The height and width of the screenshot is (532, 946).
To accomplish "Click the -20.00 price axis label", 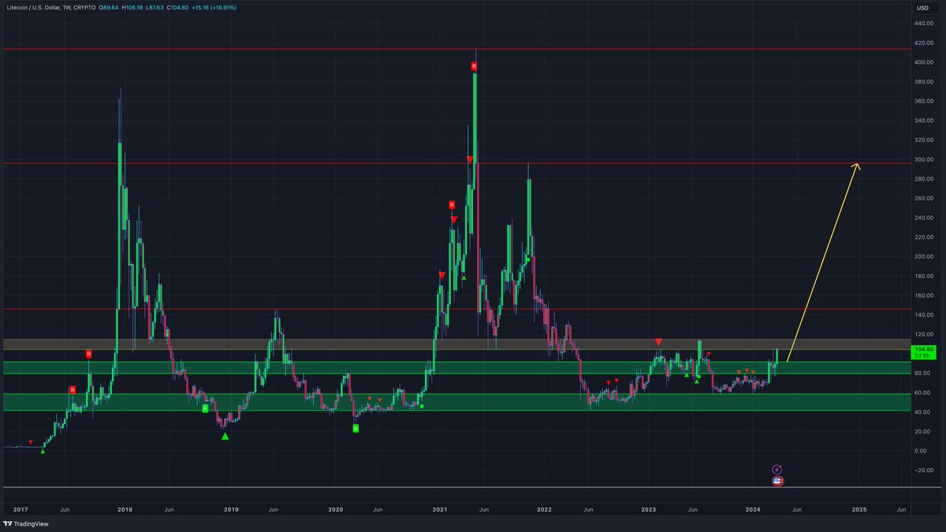I will click(922, 471).
